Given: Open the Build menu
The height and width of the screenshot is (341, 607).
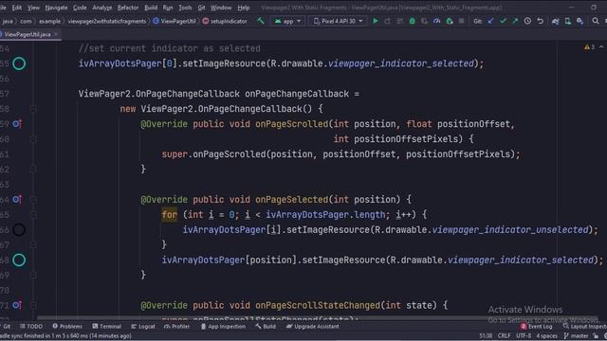Looking at the screenshot, I should 151,8.
